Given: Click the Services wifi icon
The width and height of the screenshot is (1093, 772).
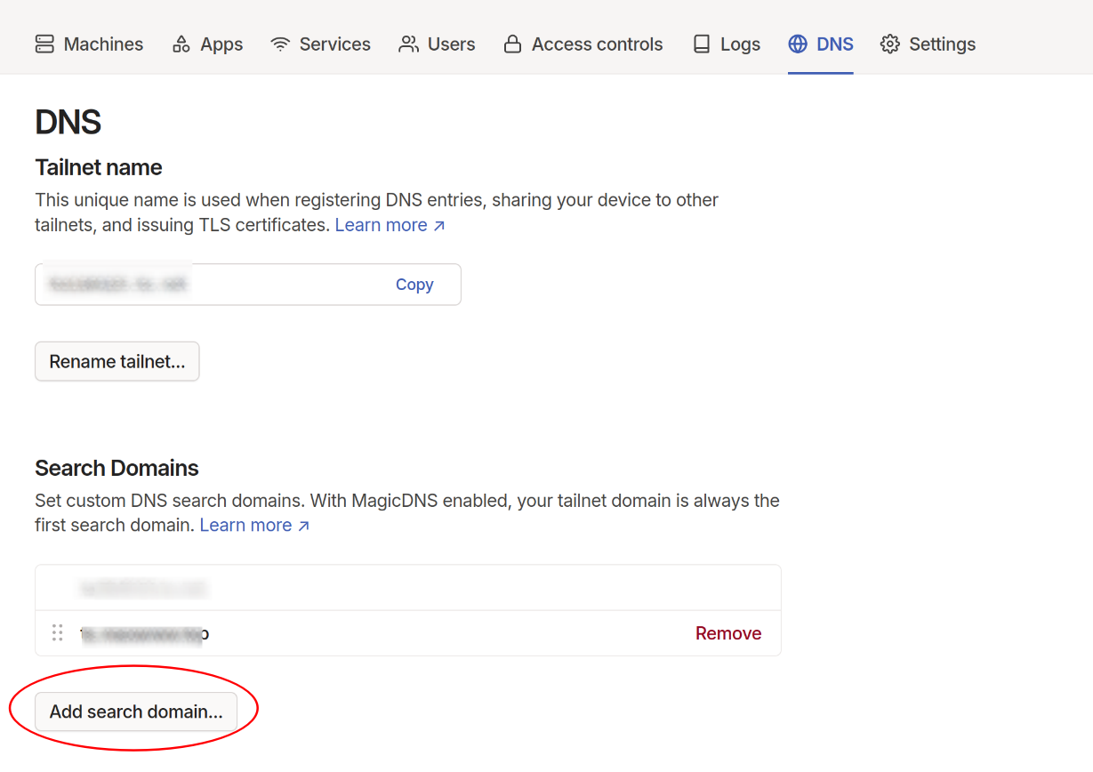Looking at the screenshot, I should (x=281, y=44).
